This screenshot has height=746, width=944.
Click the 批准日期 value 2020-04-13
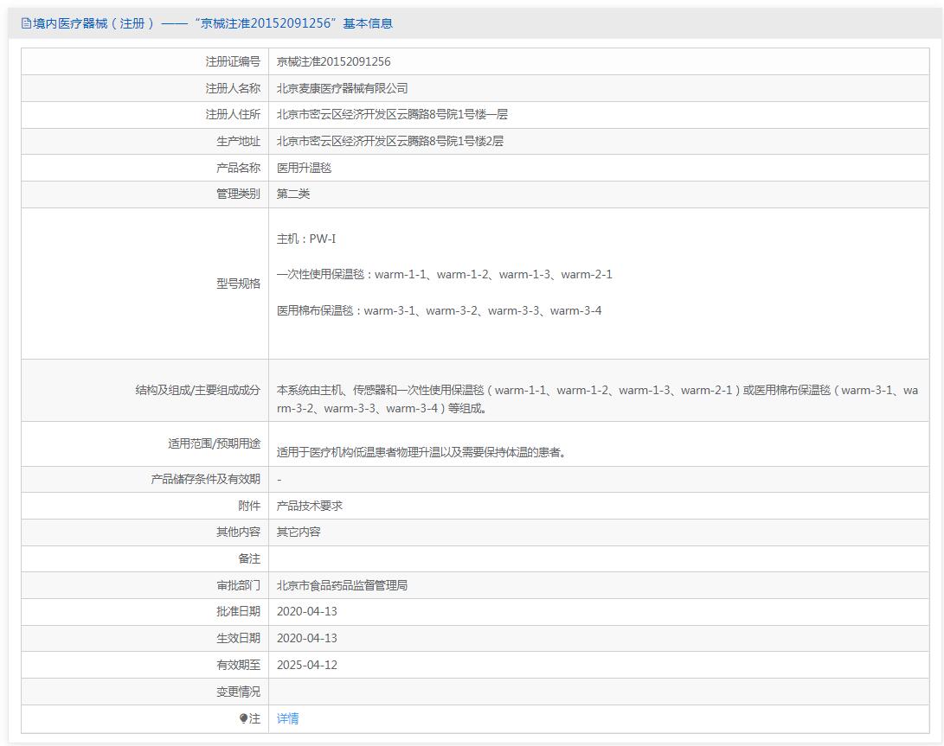pos(307,611)
